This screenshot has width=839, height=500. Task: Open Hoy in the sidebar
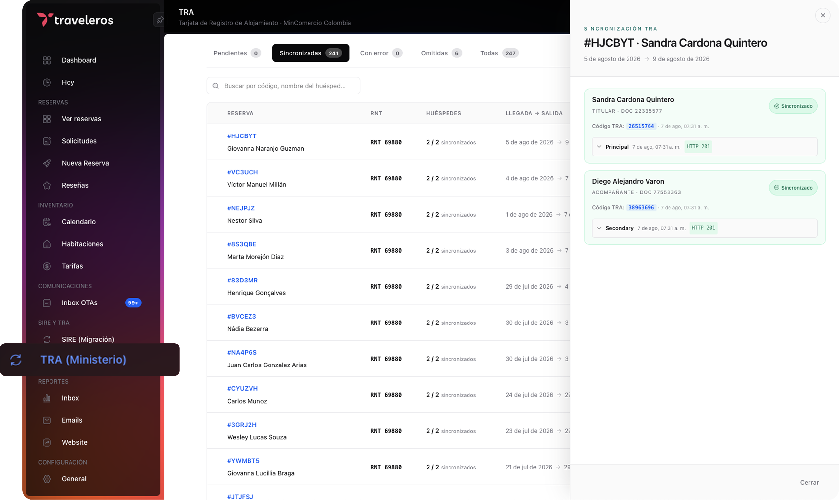coord(68,83)
